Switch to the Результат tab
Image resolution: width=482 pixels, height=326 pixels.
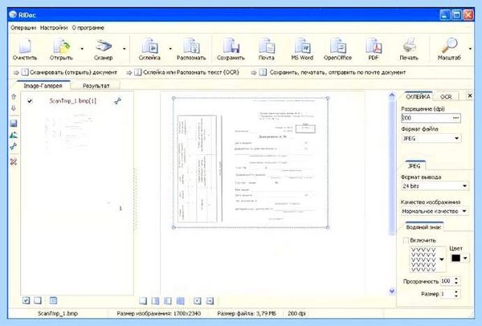click(96, 86)
